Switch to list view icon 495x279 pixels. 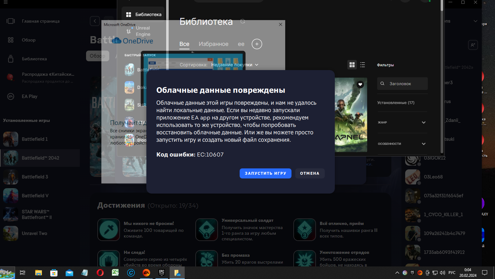362,65
